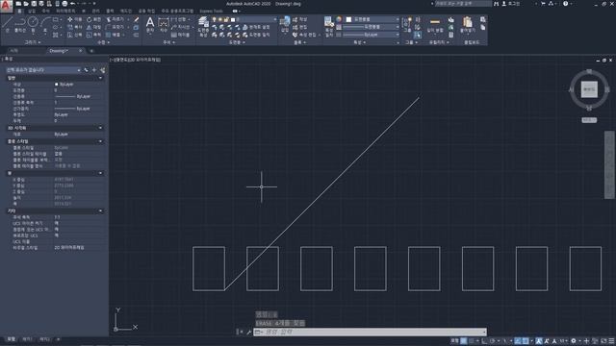Click the Plot printer icon in quick access toolbar
The height and width of the screenshot is (346, 616).
coord(64,4)
